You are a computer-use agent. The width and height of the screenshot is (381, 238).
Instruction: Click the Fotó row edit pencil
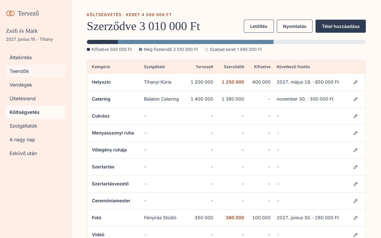click(355, 218)
